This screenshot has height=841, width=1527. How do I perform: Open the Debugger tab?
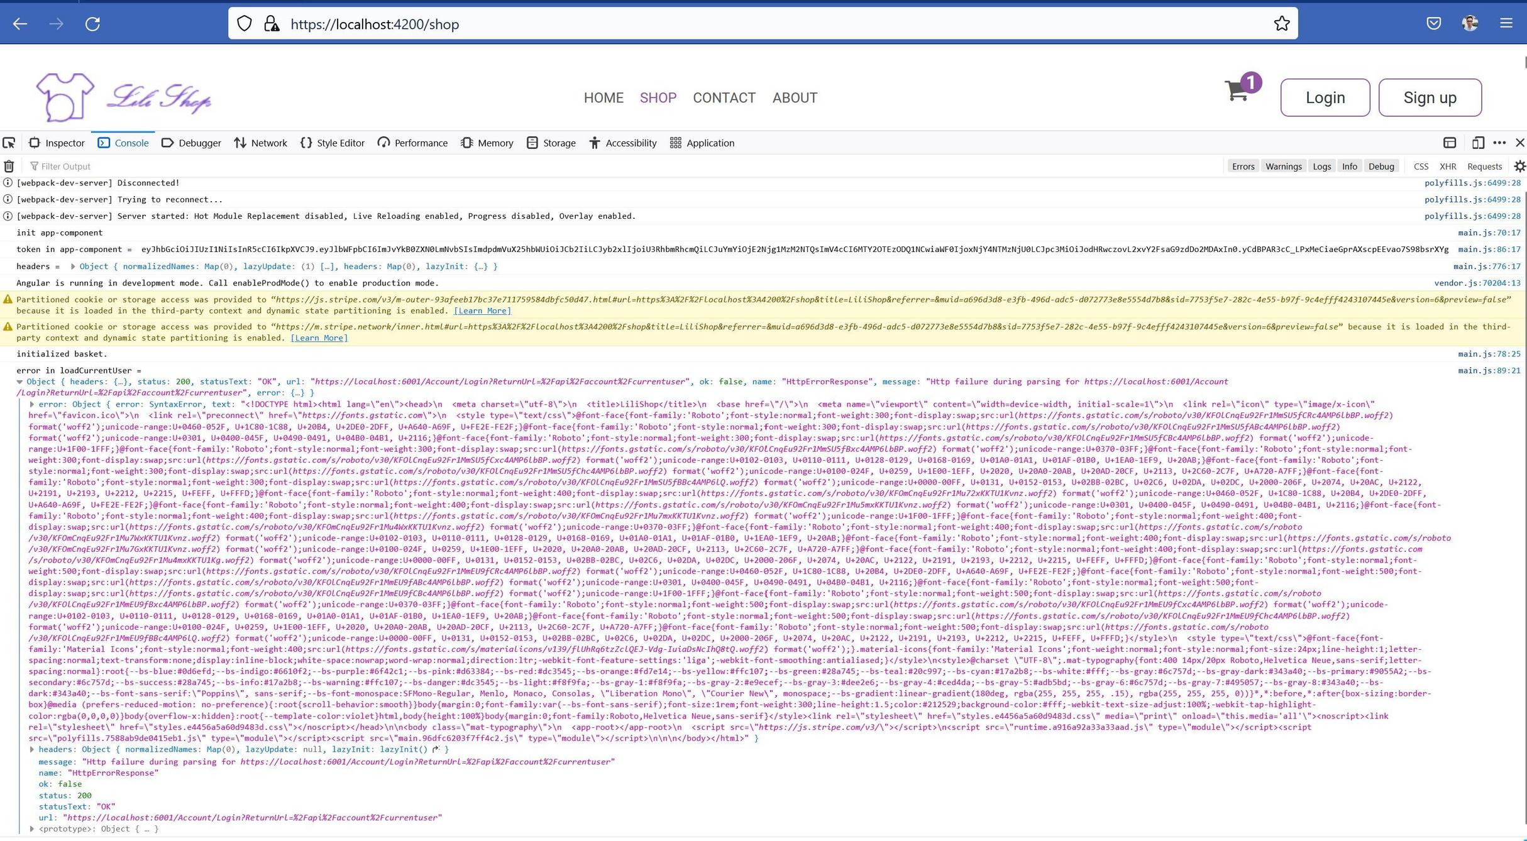click(191, 143)
